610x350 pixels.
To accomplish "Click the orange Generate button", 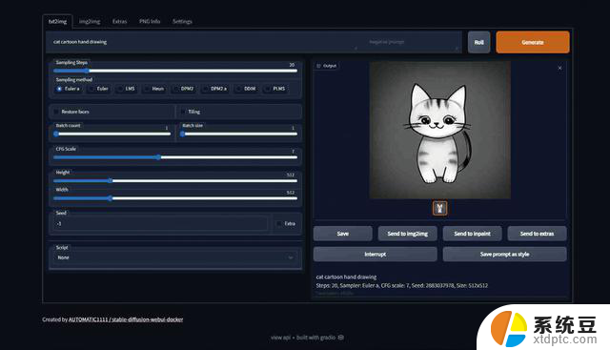I will (x=533, y=42).
